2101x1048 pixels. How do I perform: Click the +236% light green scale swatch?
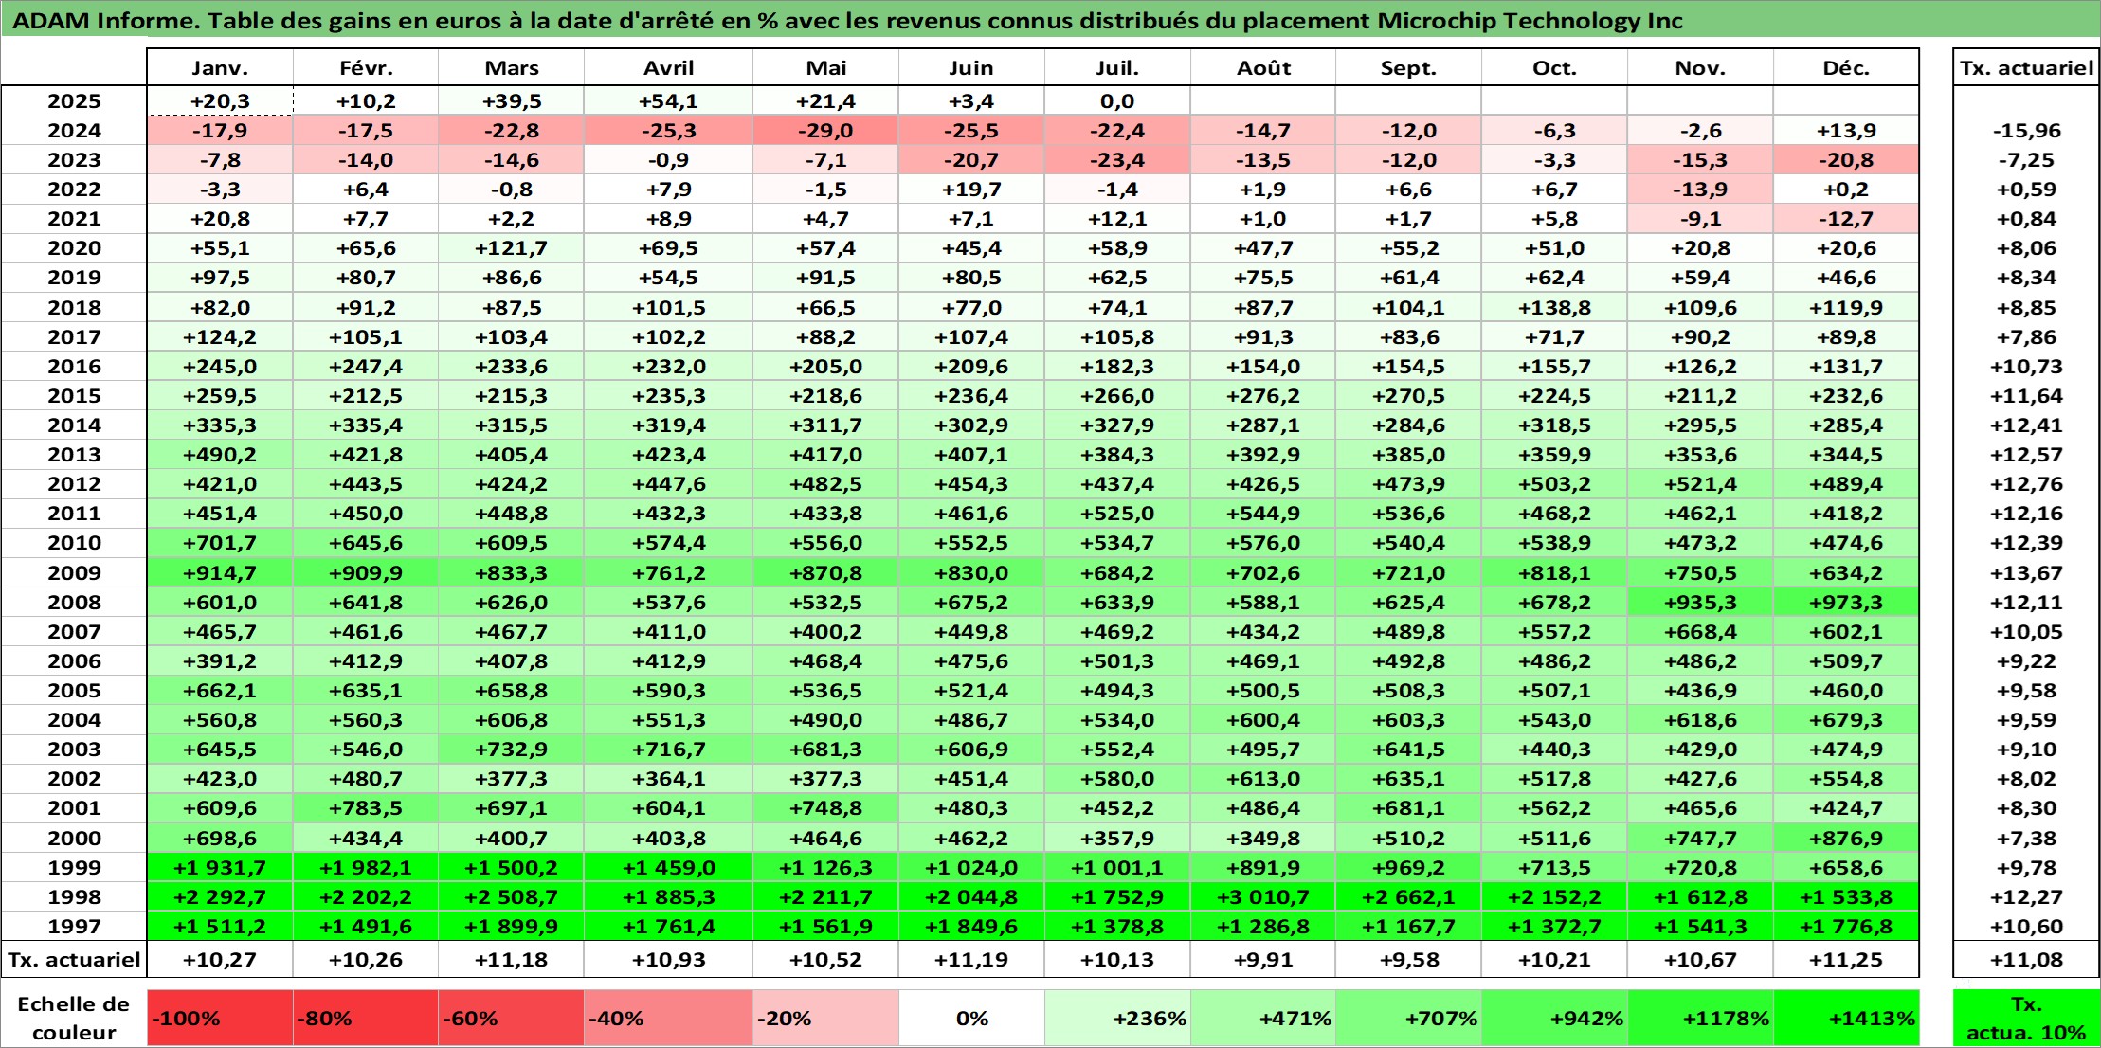point(1117,1019)
